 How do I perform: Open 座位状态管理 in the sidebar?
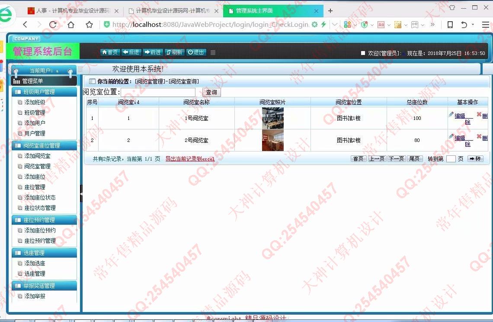[x=40, y=208]
